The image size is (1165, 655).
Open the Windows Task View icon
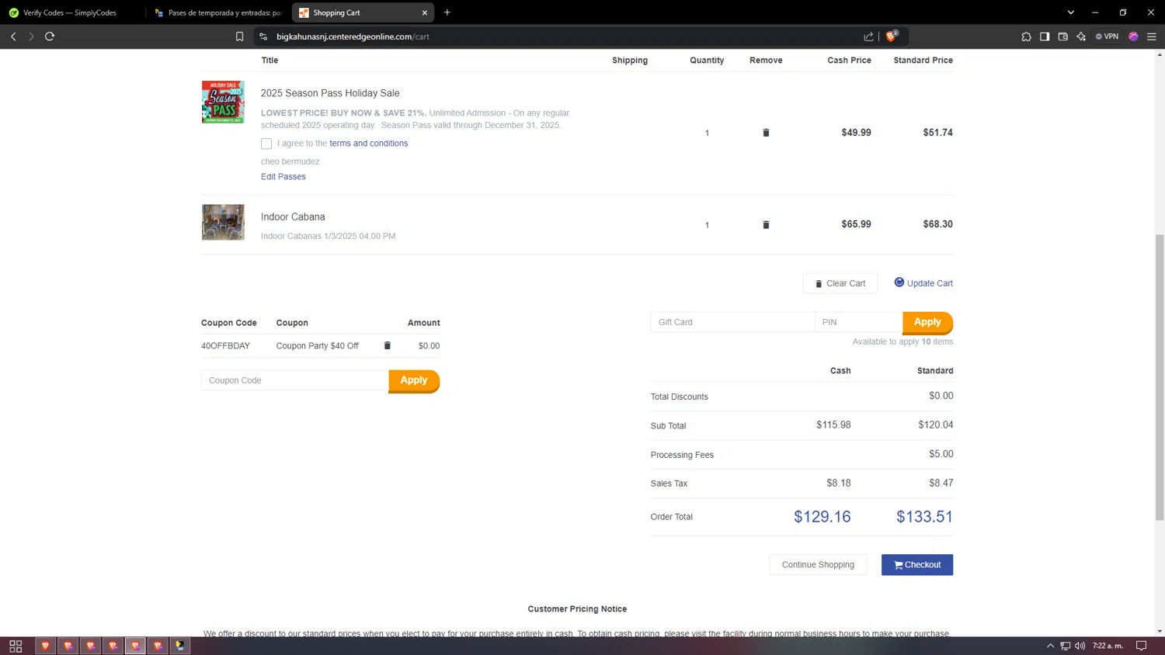point(16,646)
